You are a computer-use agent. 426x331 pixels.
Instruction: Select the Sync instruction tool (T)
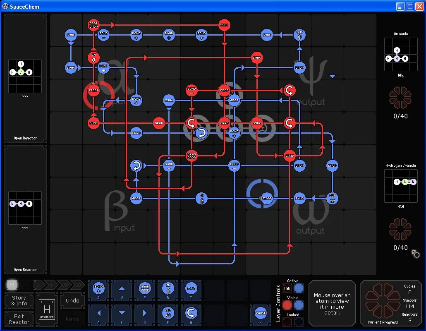[x=191, y=290]
